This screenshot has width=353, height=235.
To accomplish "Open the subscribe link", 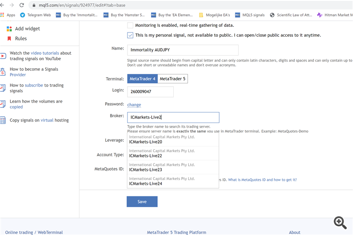I will tap(34, 85).
